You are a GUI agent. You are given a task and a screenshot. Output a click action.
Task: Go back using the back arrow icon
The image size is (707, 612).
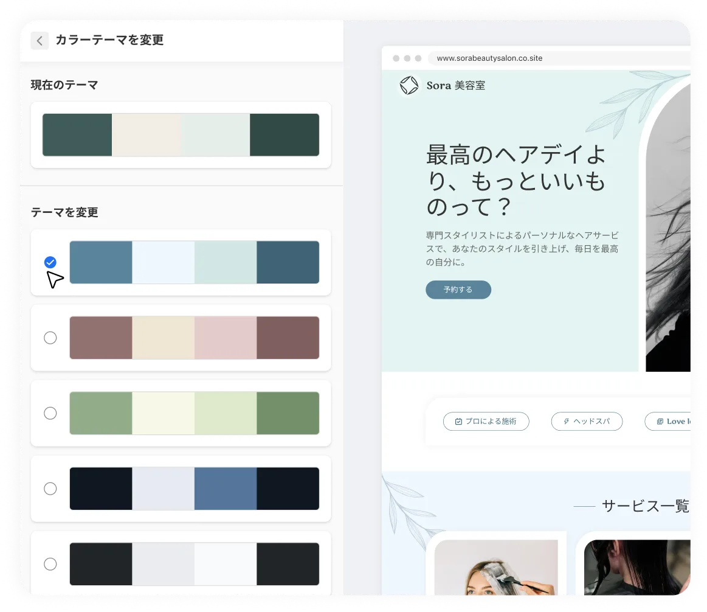tap(40, 41)
